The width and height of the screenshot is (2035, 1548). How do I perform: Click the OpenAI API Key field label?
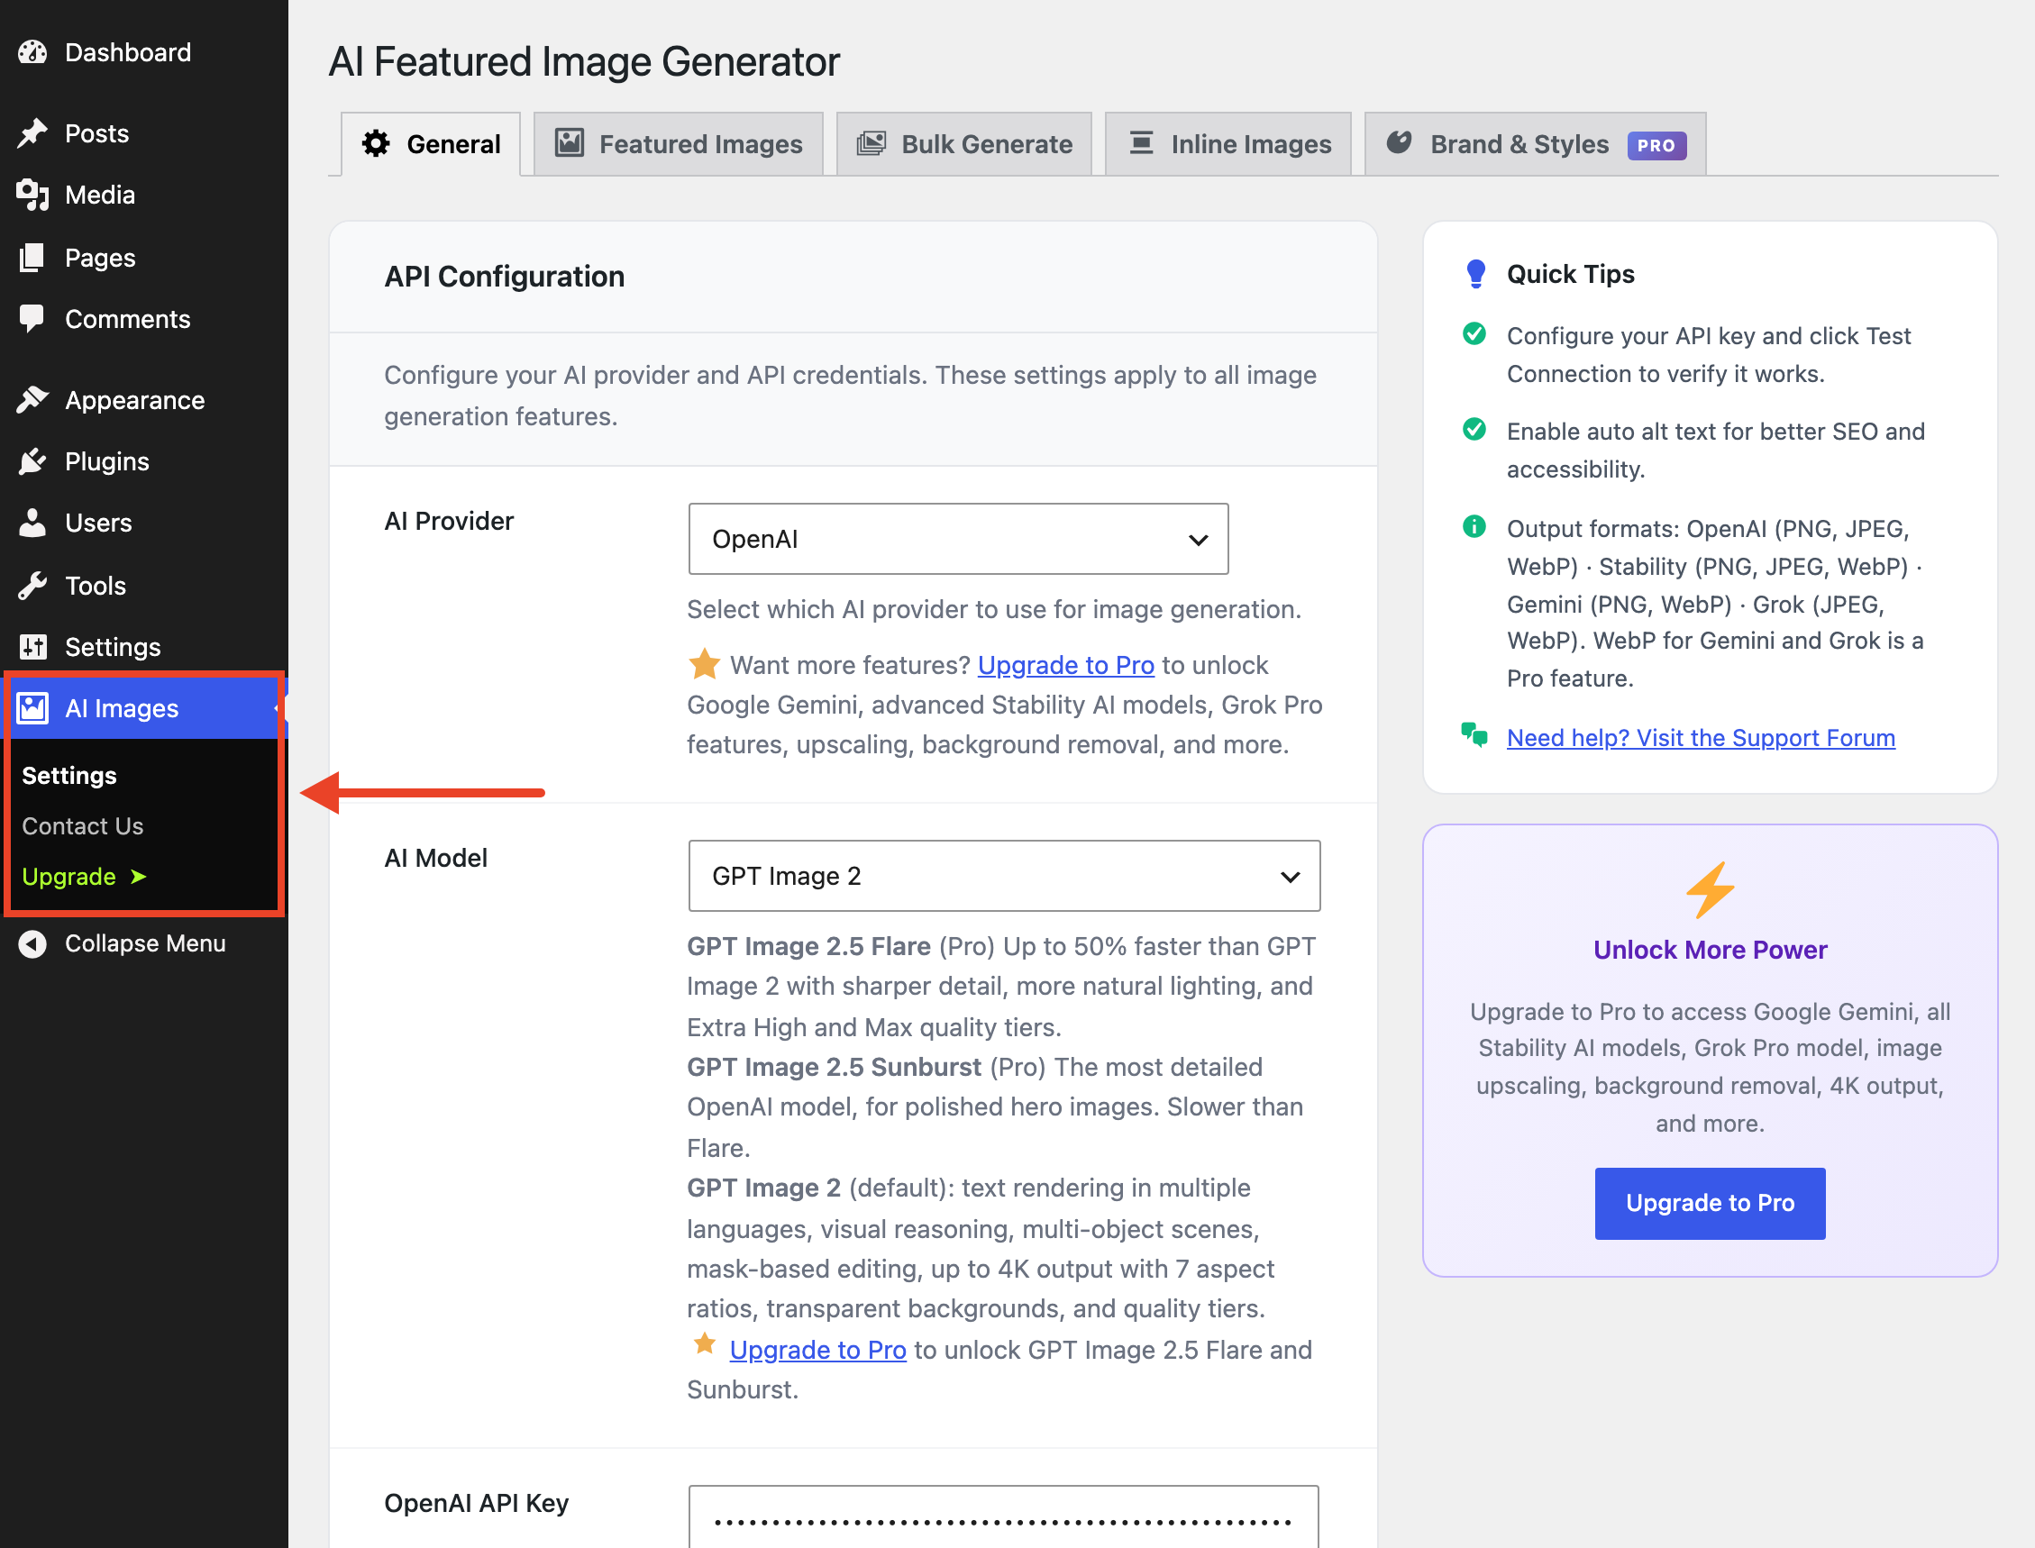477,1503
